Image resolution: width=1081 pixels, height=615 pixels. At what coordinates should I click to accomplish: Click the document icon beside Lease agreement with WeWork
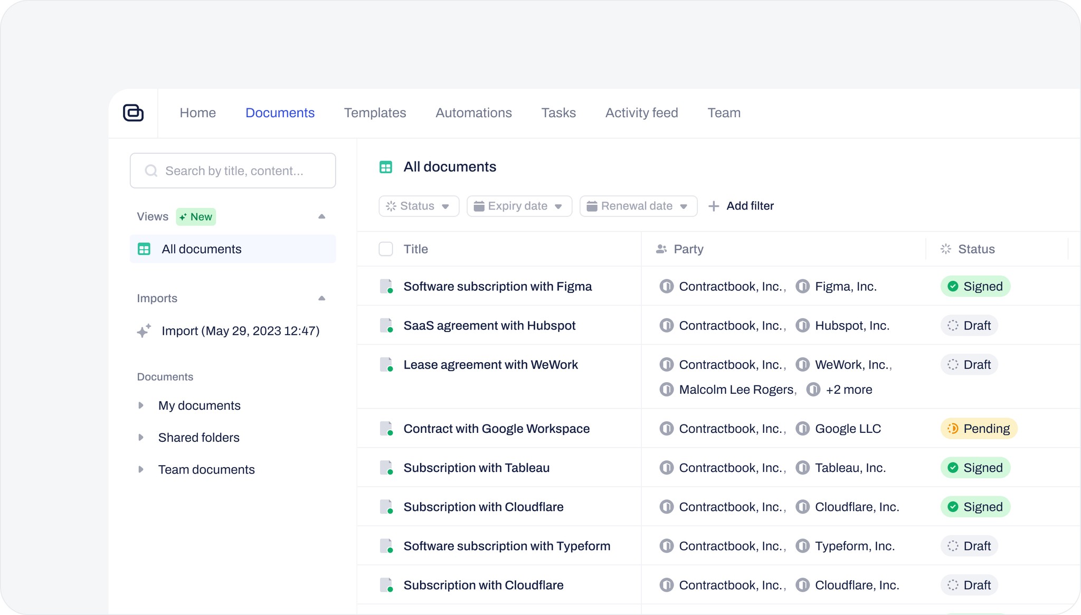pyautogui.click(x=386, y=364)
